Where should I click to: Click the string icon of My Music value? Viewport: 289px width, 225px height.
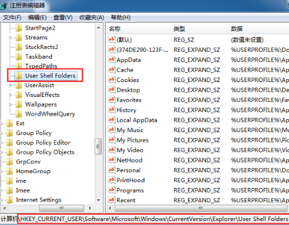coord(112,130)
